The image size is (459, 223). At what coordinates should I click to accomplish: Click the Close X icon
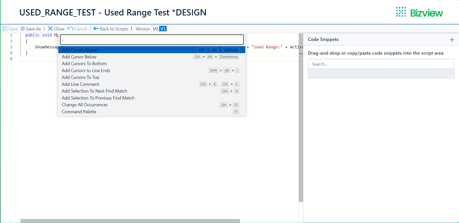pyautogui.click(x=50, y=29)
